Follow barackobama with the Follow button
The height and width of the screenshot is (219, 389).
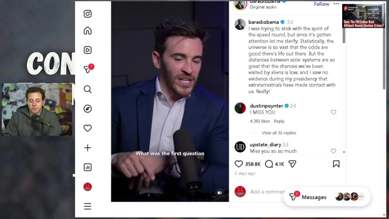(x=322, y=4)
